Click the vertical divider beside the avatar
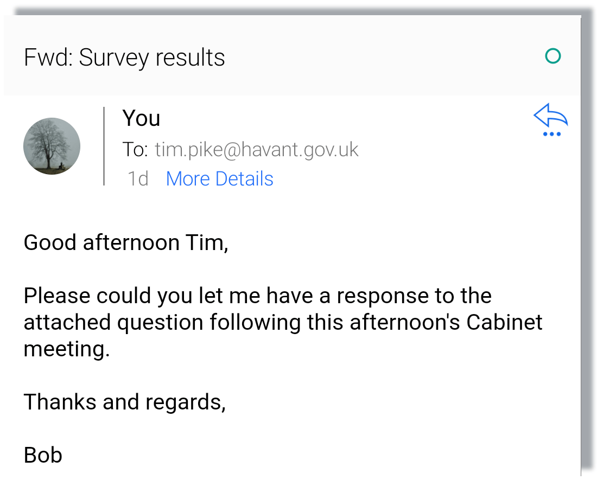Image resolution: width=597 pixels, height=480 pixels. pos(104,146)
